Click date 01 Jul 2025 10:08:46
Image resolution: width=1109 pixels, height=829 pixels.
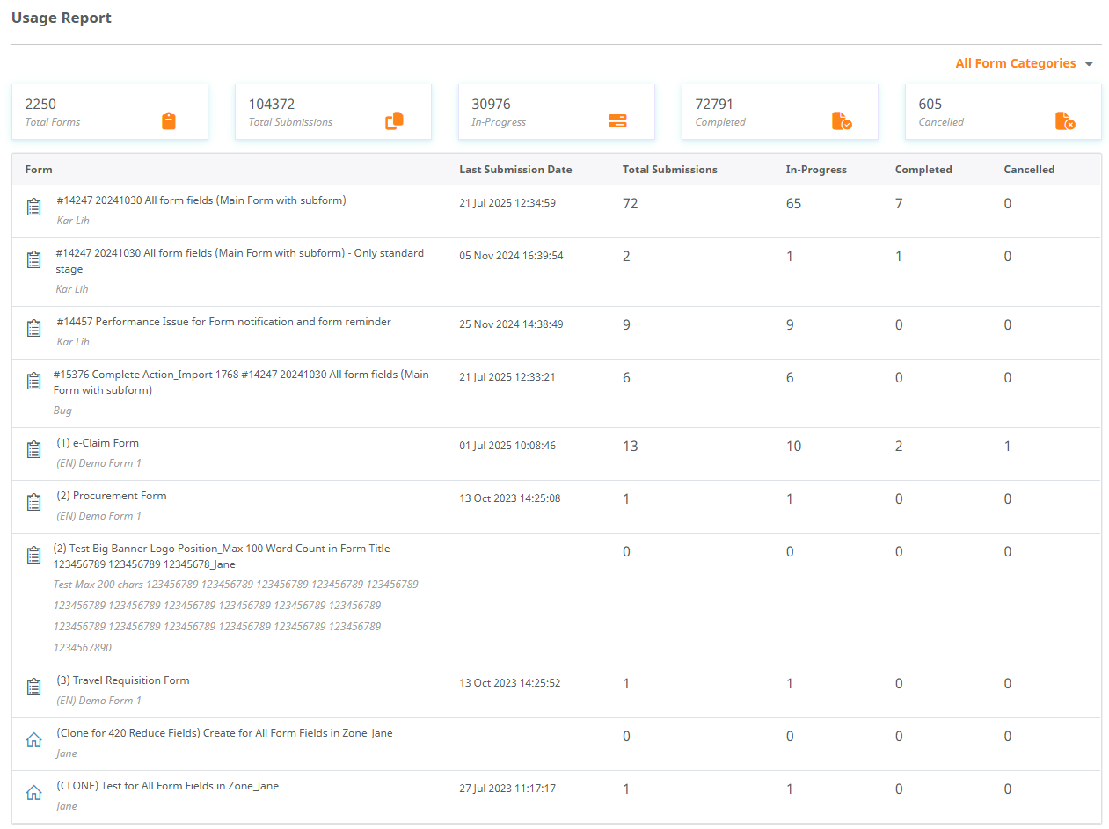[x=507, y=446]
